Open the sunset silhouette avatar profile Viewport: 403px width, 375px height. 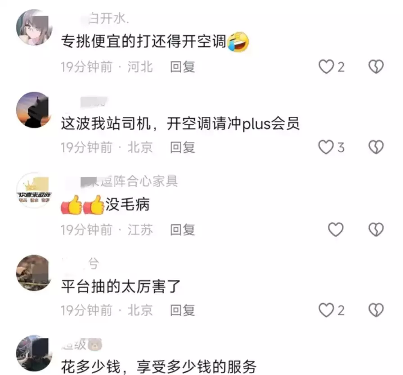pos(34,110)
